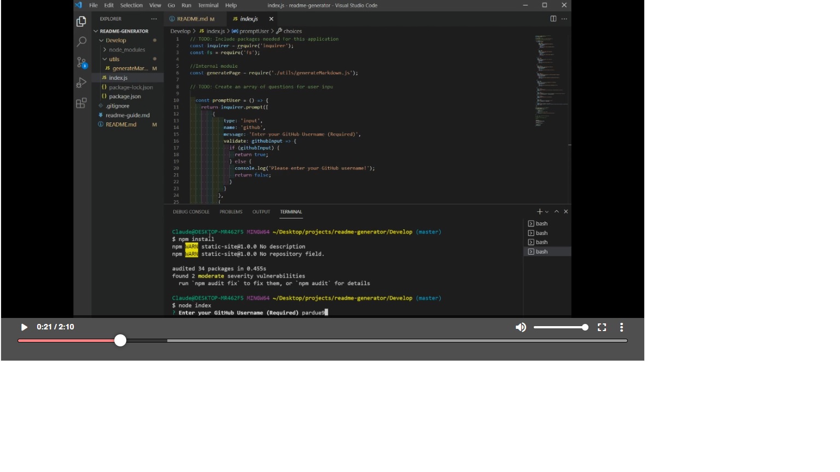Select the Explorer icon in the activity bar
The image size is (840, 472).
click(x=81, y=21)
